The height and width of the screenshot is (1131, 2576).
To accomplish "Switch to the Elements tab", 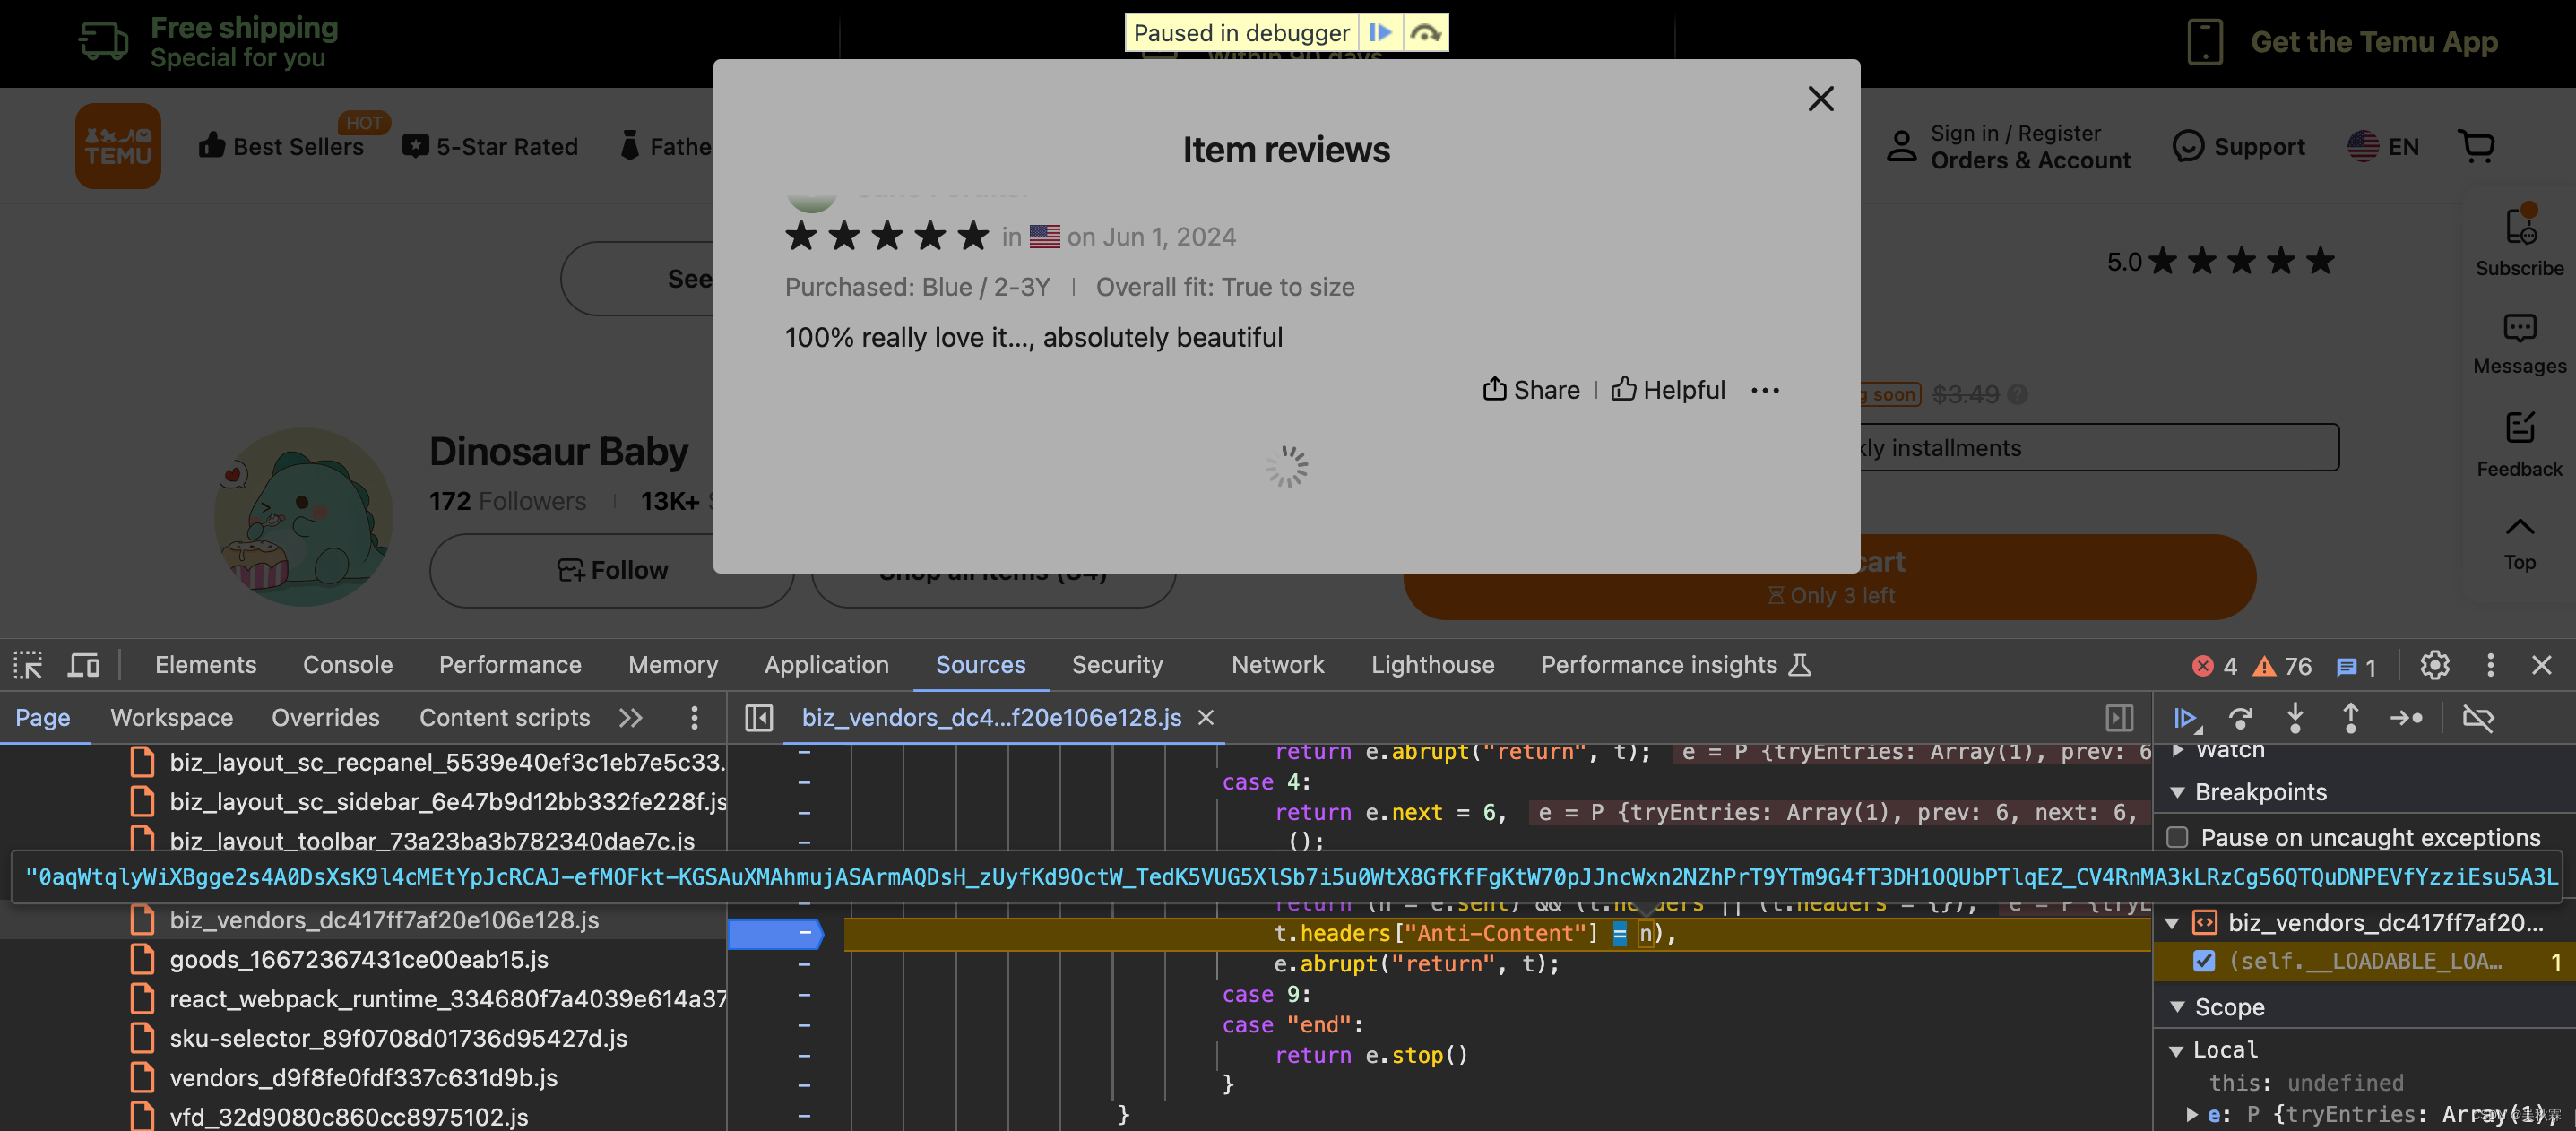I will tap(205, 665).
